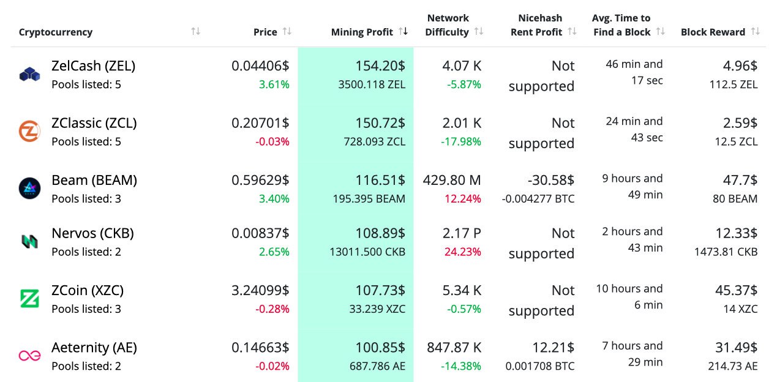Sort by Avg. Time to Find Block
The width and height of the screenshot is (777, 382).
tap(660, 32)
